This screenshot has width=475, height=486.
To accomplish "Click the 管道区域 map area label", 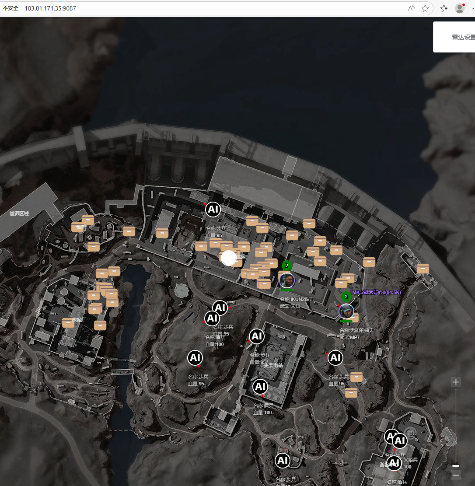I will [19, 213].
